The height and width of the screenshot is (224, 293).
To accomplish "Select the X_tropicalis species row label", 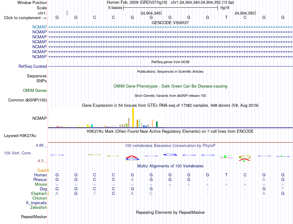I will pyautogui.click(x=36, y=203).
